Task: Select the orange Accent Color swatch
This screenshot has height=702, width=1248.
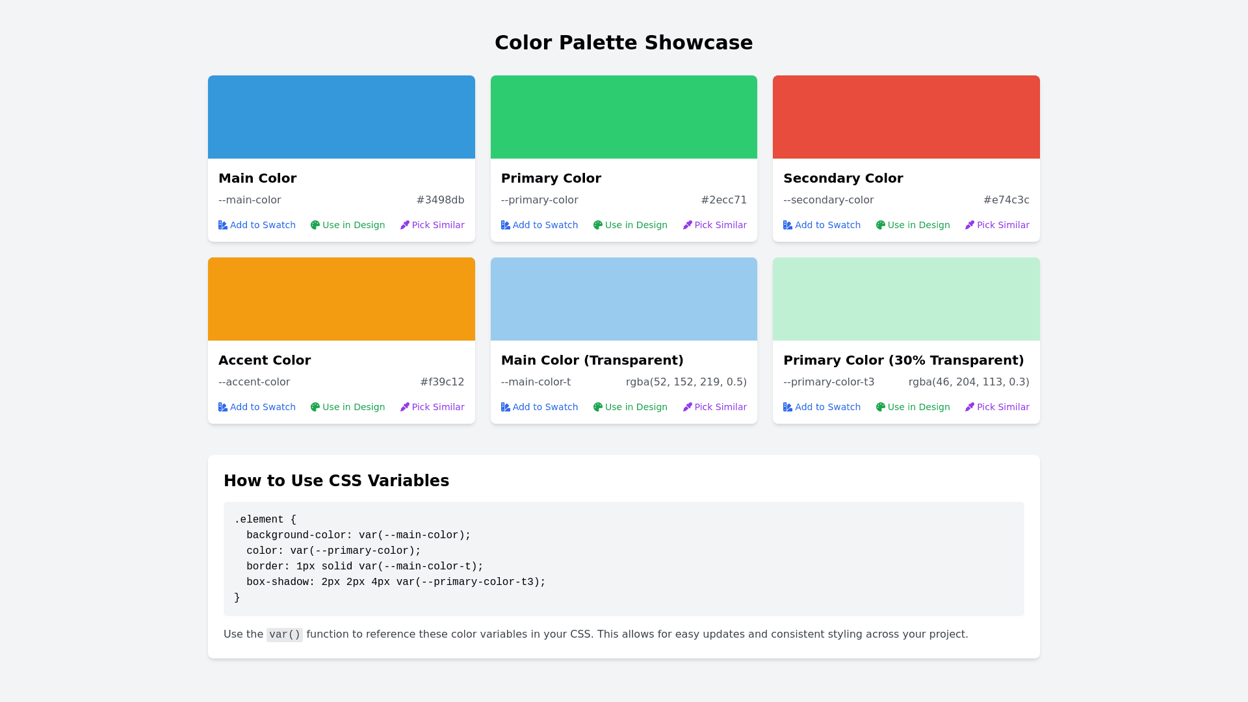Action: 341,299
